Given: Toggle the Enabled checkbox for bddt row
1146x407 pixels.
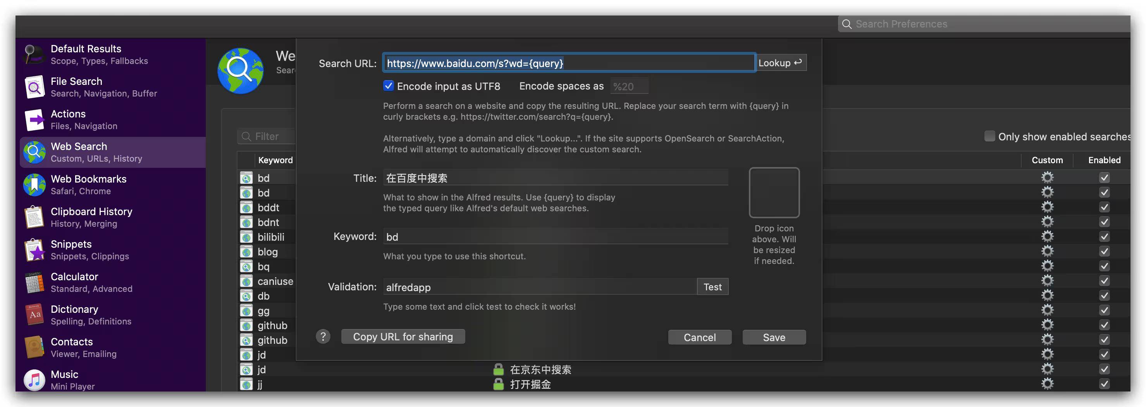Looking at the screenshot, I should click(1104, 207).
